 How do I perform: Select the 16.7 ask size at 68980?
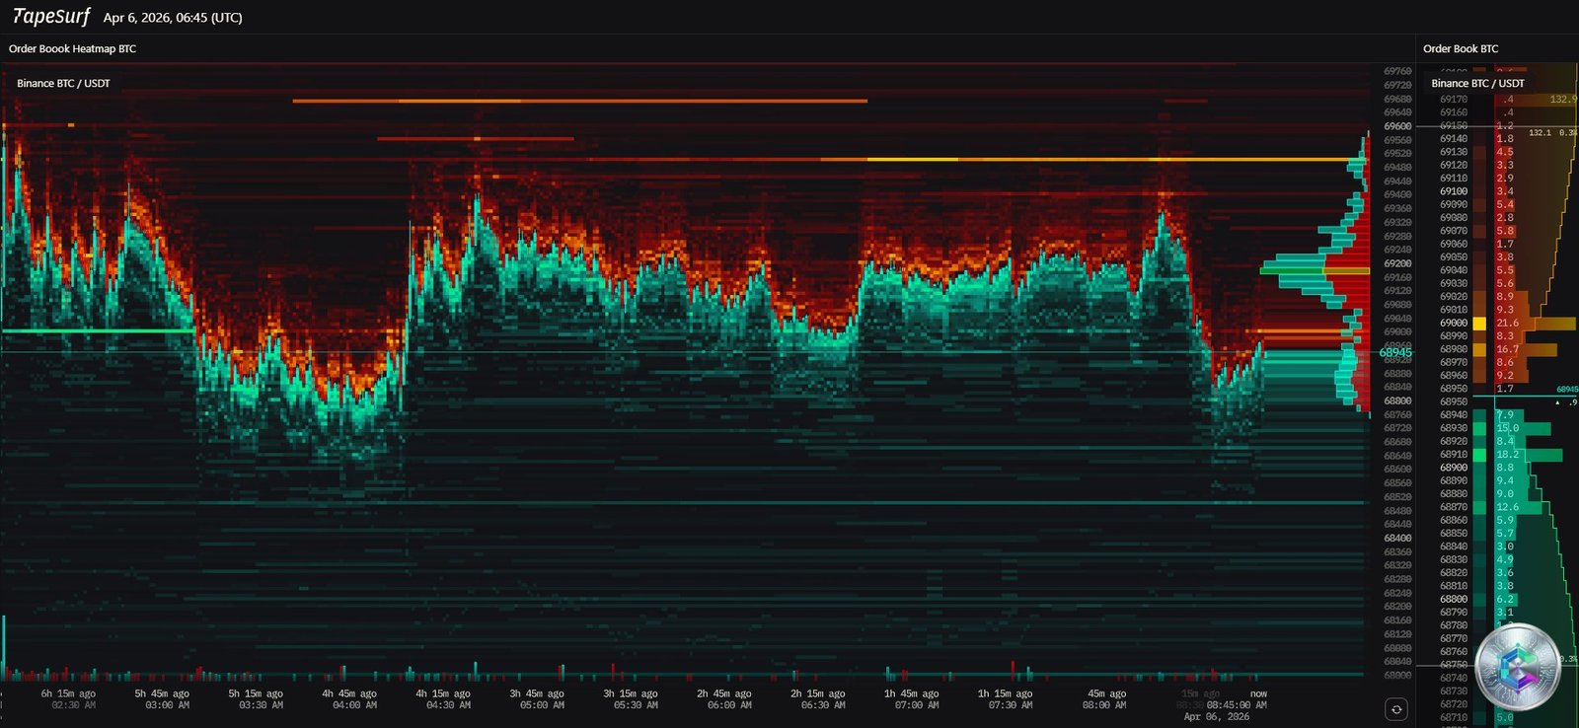pyautogui.click(x=1507, y=349)
